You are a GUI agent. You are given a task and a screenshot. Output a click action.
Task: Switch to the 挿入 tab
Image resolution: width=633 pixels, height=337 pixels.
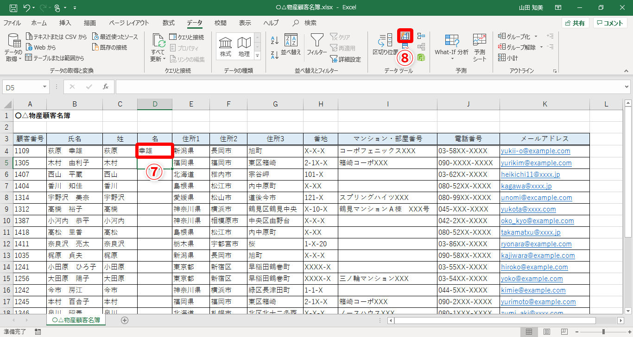(65, 23)
